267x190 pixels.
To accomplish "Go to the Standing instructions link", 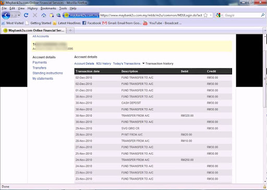I will (x=47, y=73).
